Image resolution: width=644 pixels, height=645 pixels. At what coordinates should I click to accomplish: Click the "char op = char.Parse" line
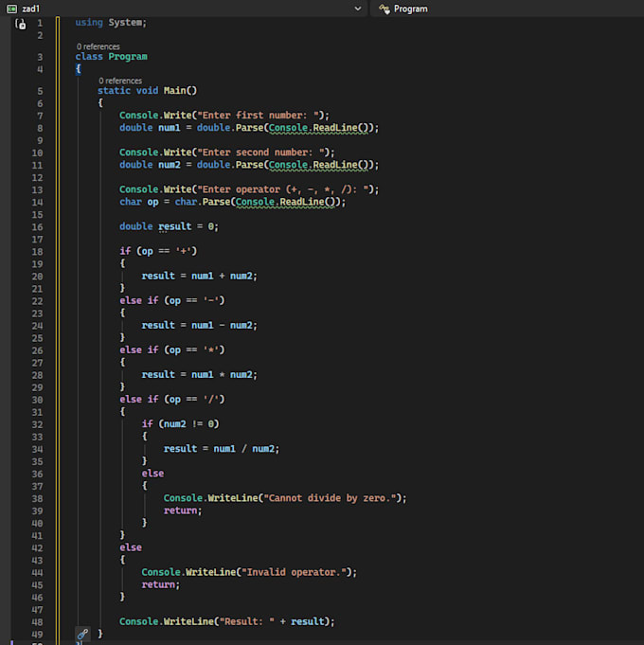(232, 202)
